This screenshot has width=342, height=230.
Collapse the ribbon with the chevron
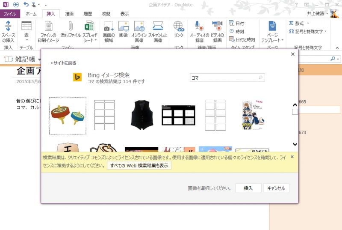pos(337,48)
